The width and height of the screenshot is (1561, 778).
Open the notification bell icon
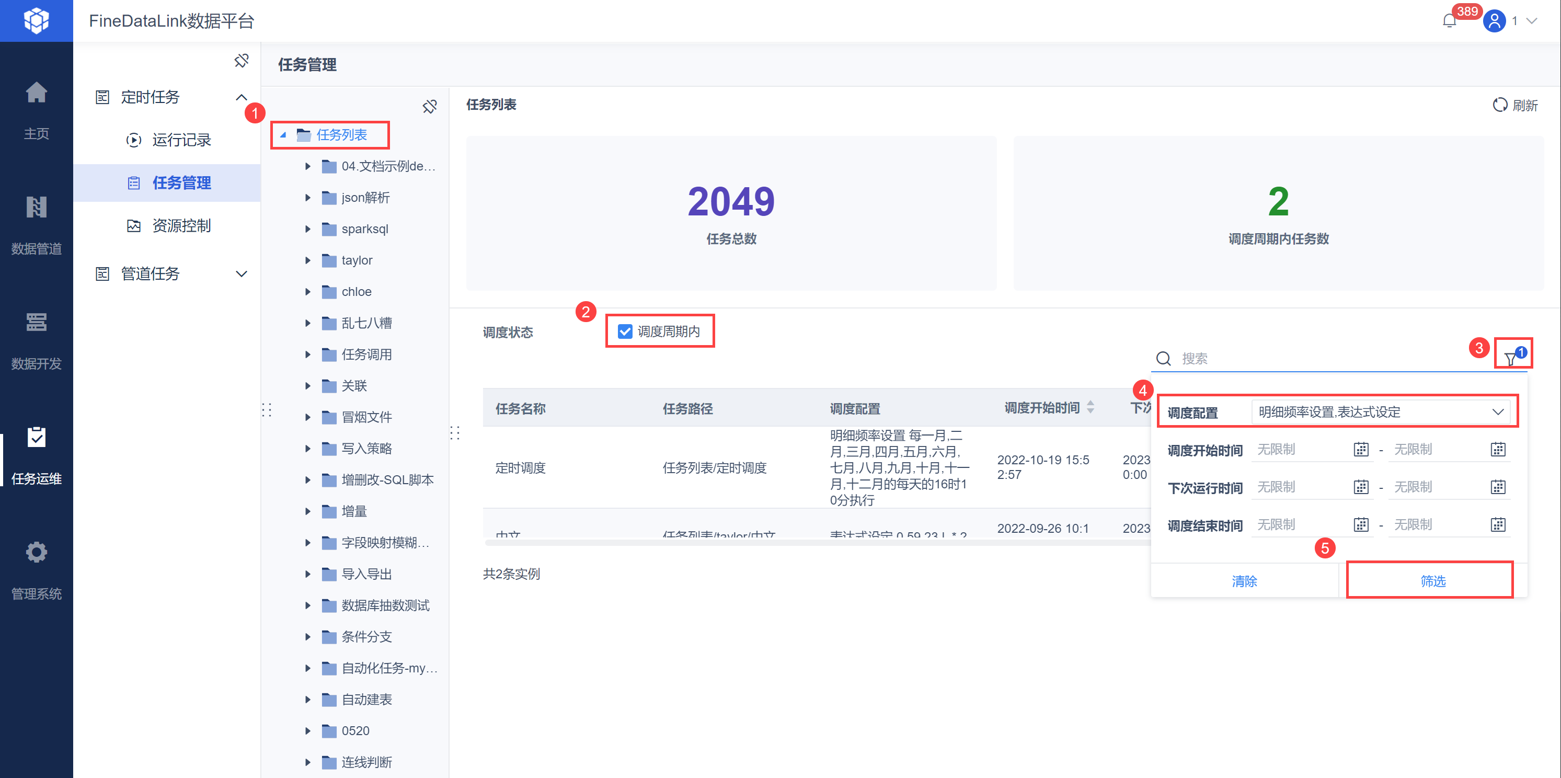click(1449, 21)
